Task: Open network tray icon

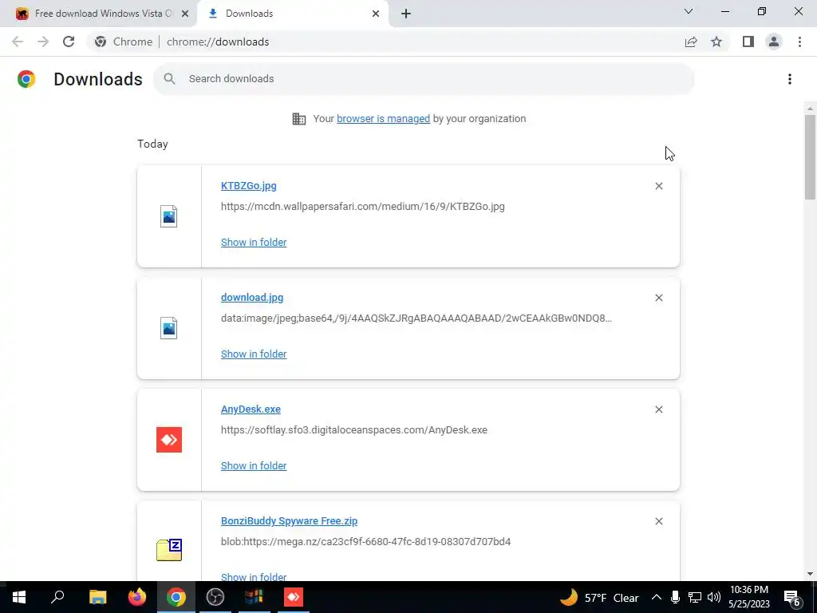Action: tap(695, 597)
